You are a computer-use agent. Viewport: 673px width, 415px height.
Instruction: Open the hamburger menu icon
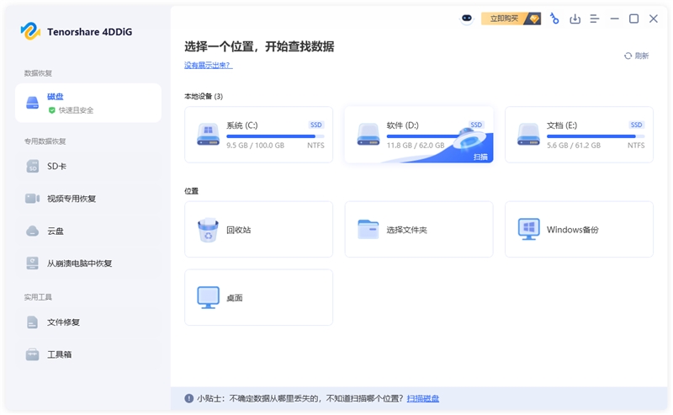pyautogui.click(x=595, y=19)
